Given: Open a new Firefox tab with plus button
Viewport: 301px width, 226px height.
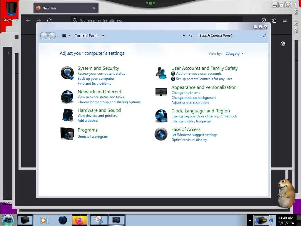Looking at the screenshot, I should pos(105,8).
